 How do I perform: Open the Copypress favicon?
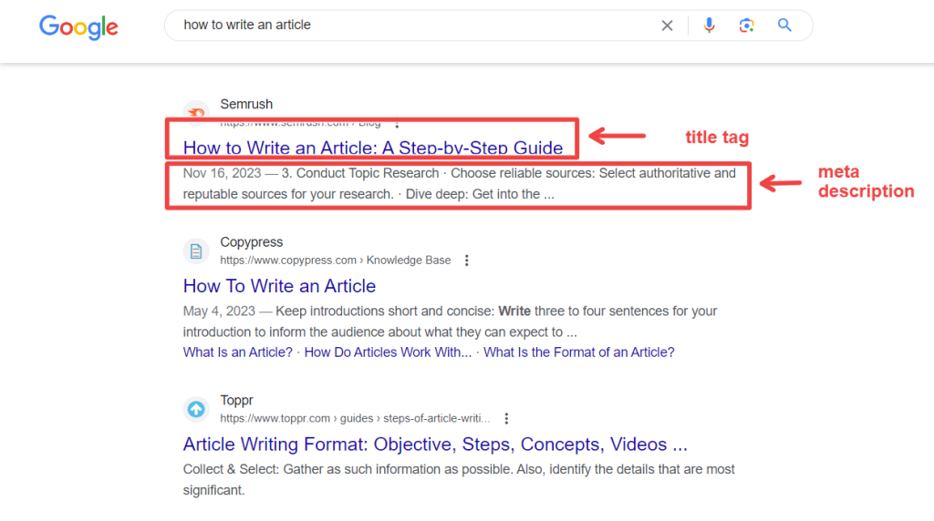point(196,251)
